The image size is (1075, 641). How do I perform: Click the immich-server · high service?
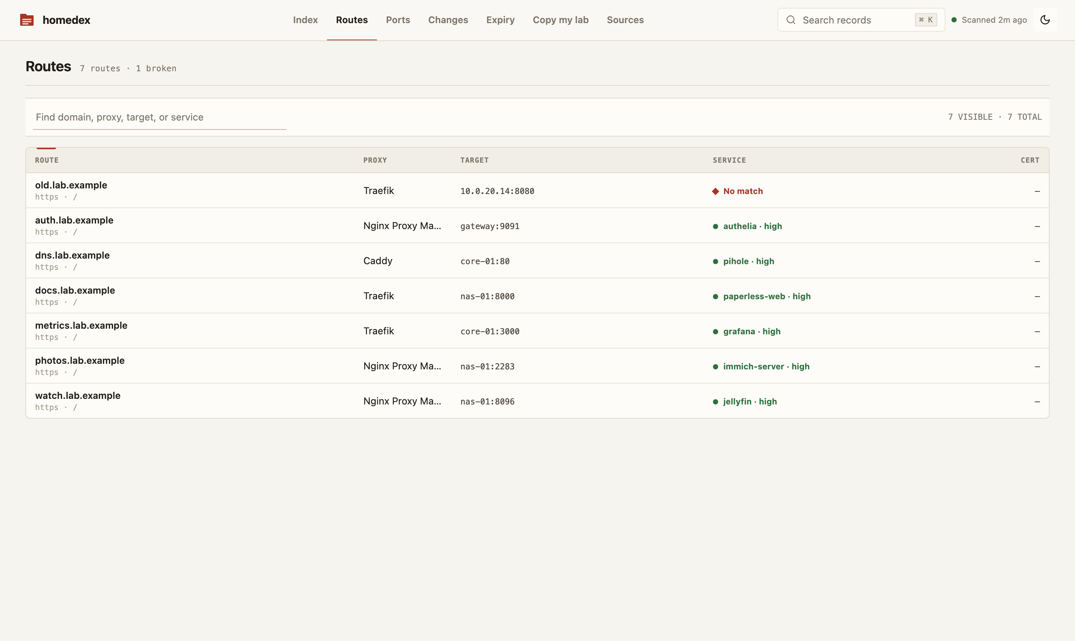766,367
